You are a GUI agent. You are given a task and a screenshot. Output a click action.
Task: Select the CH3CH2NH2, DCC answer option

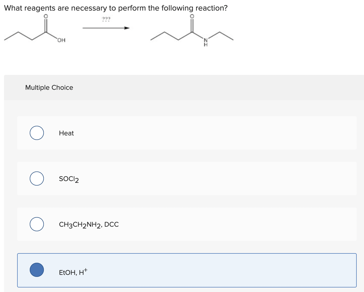tap(37, 224)
